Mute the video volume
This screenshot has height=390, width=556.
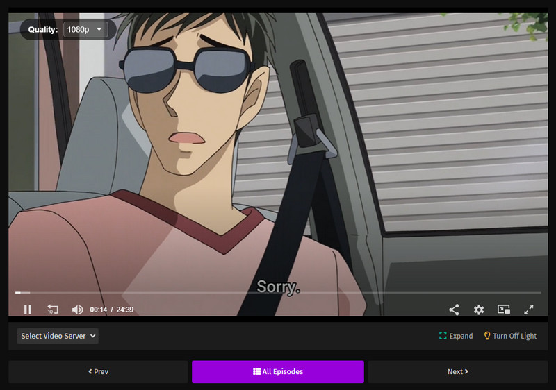77,310
